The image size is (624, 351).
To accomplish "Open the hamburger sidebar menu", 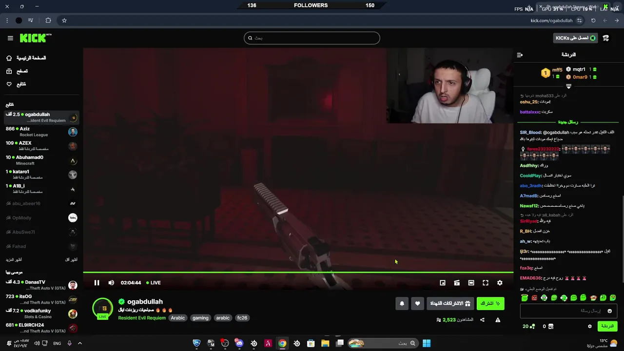I will pyautogui.click(x=10, y=38).
